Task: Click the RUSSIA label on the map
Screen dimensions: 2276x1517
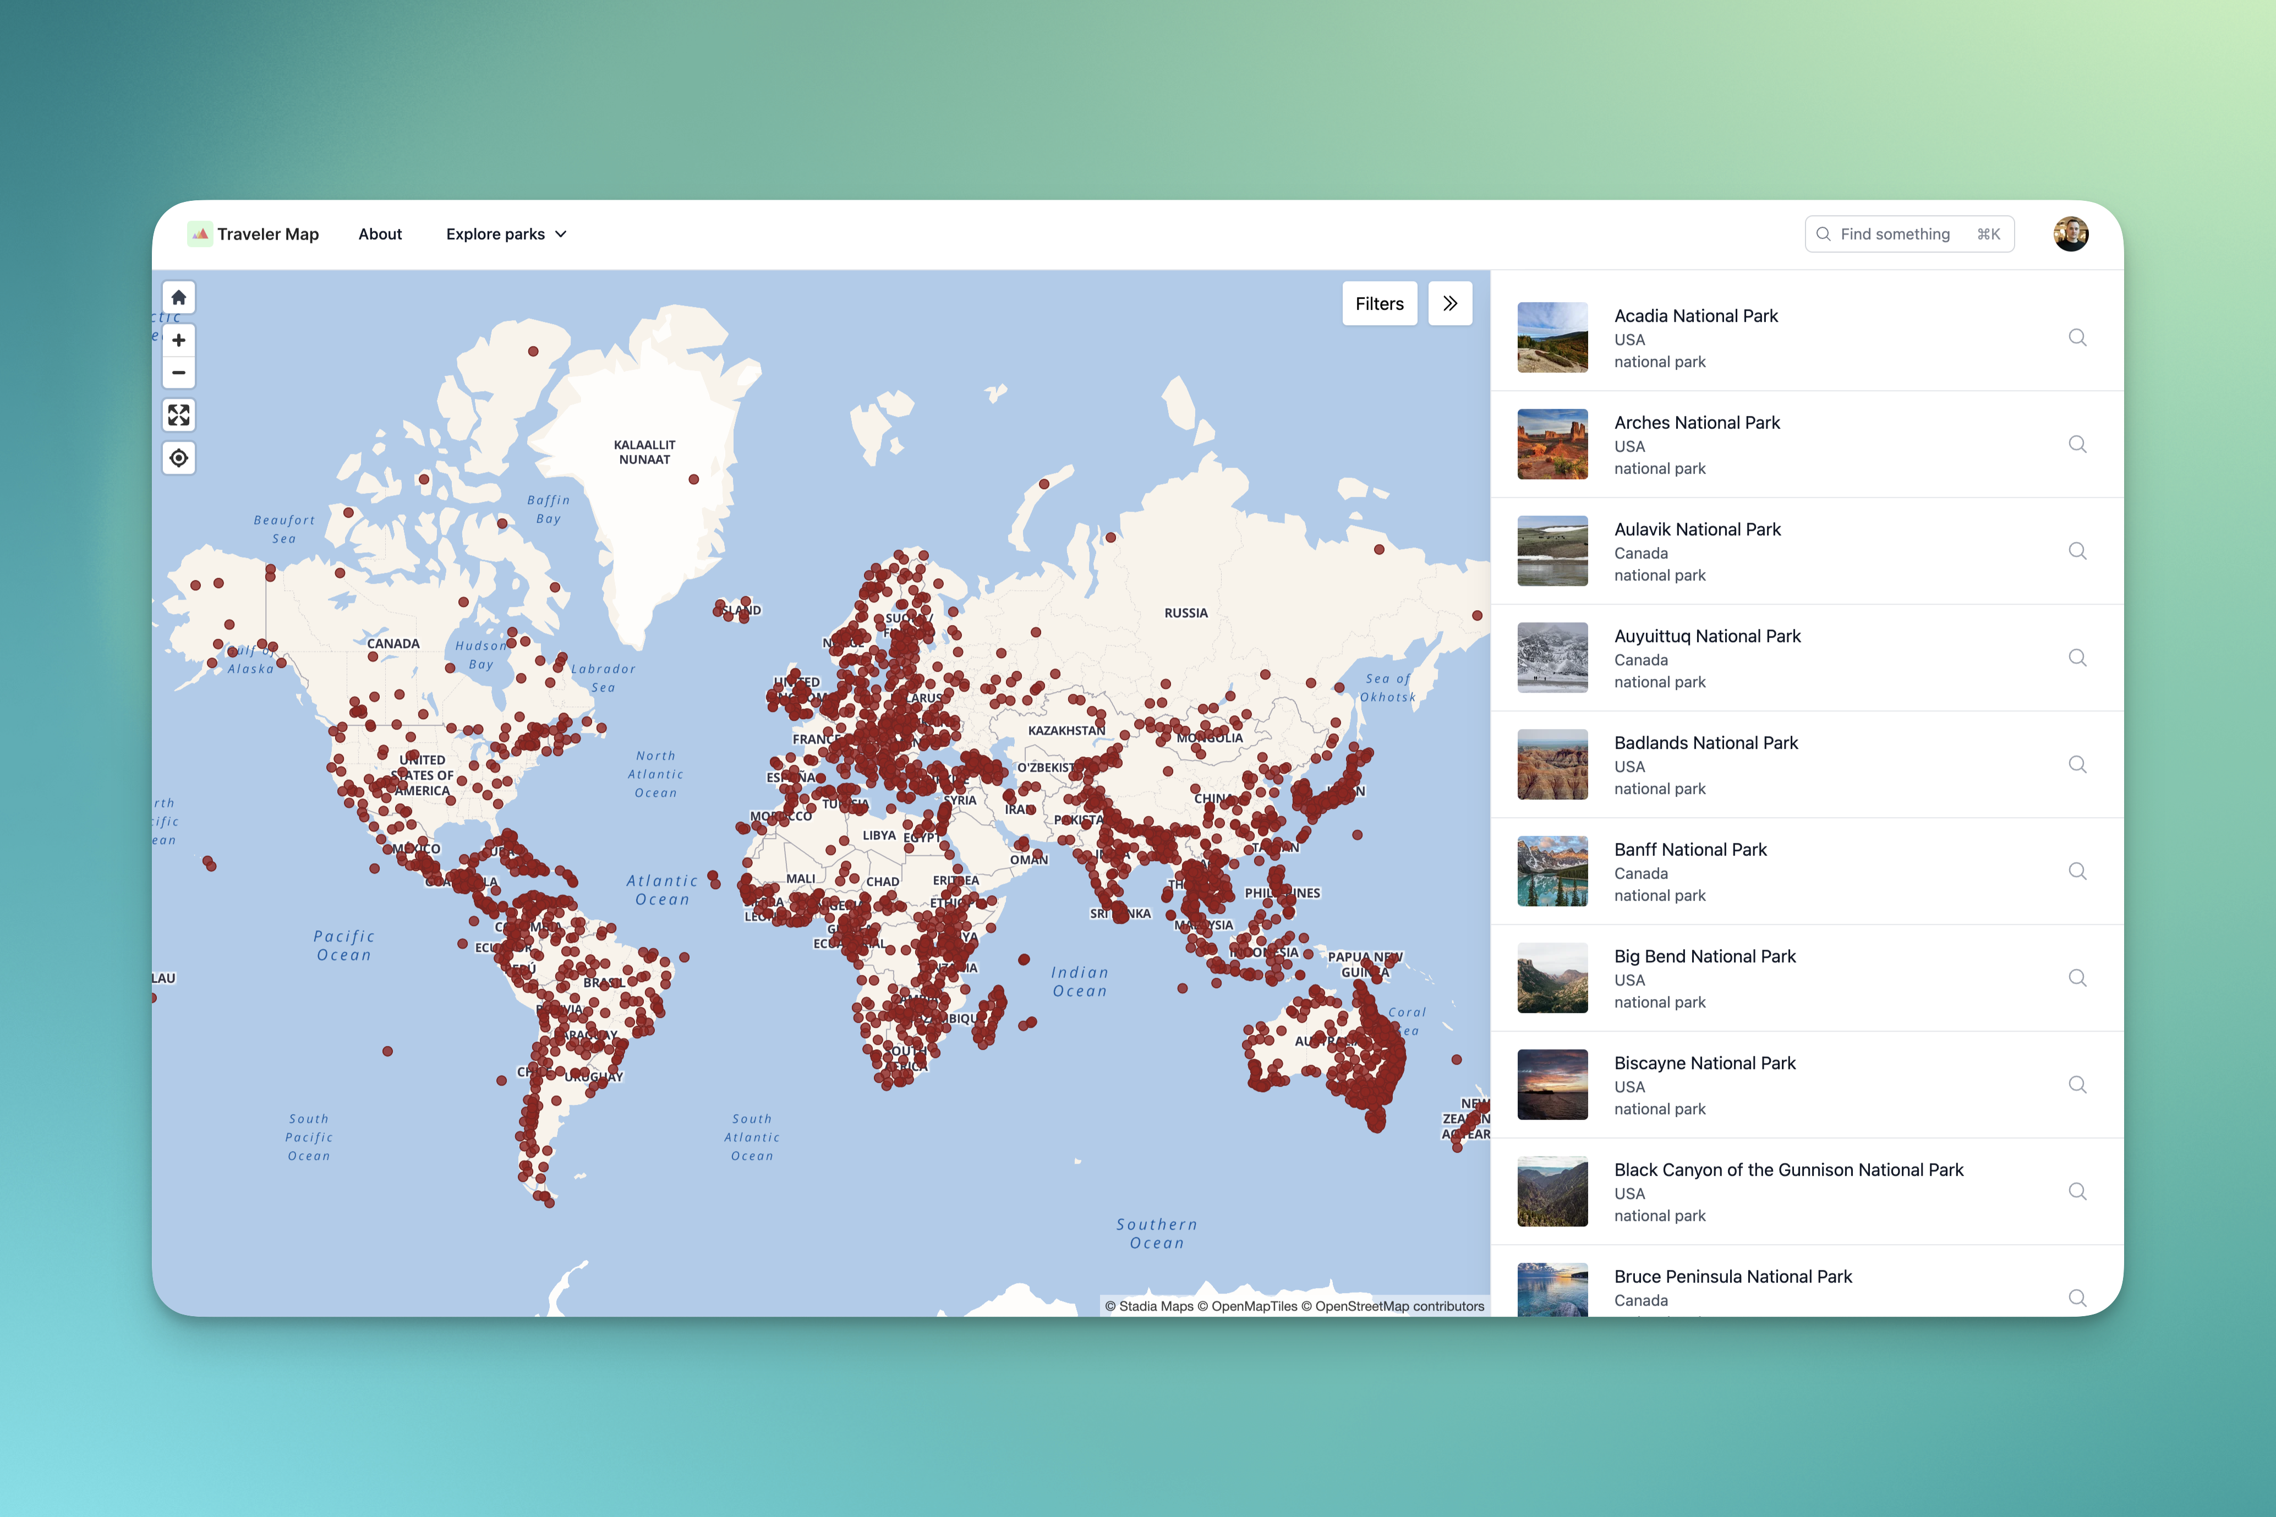Action: click(x=1186, y=614)
